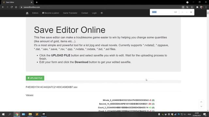The height and width of the screenshot is (117, 209).
Task: Open the Login page
Action: point(94,13)
